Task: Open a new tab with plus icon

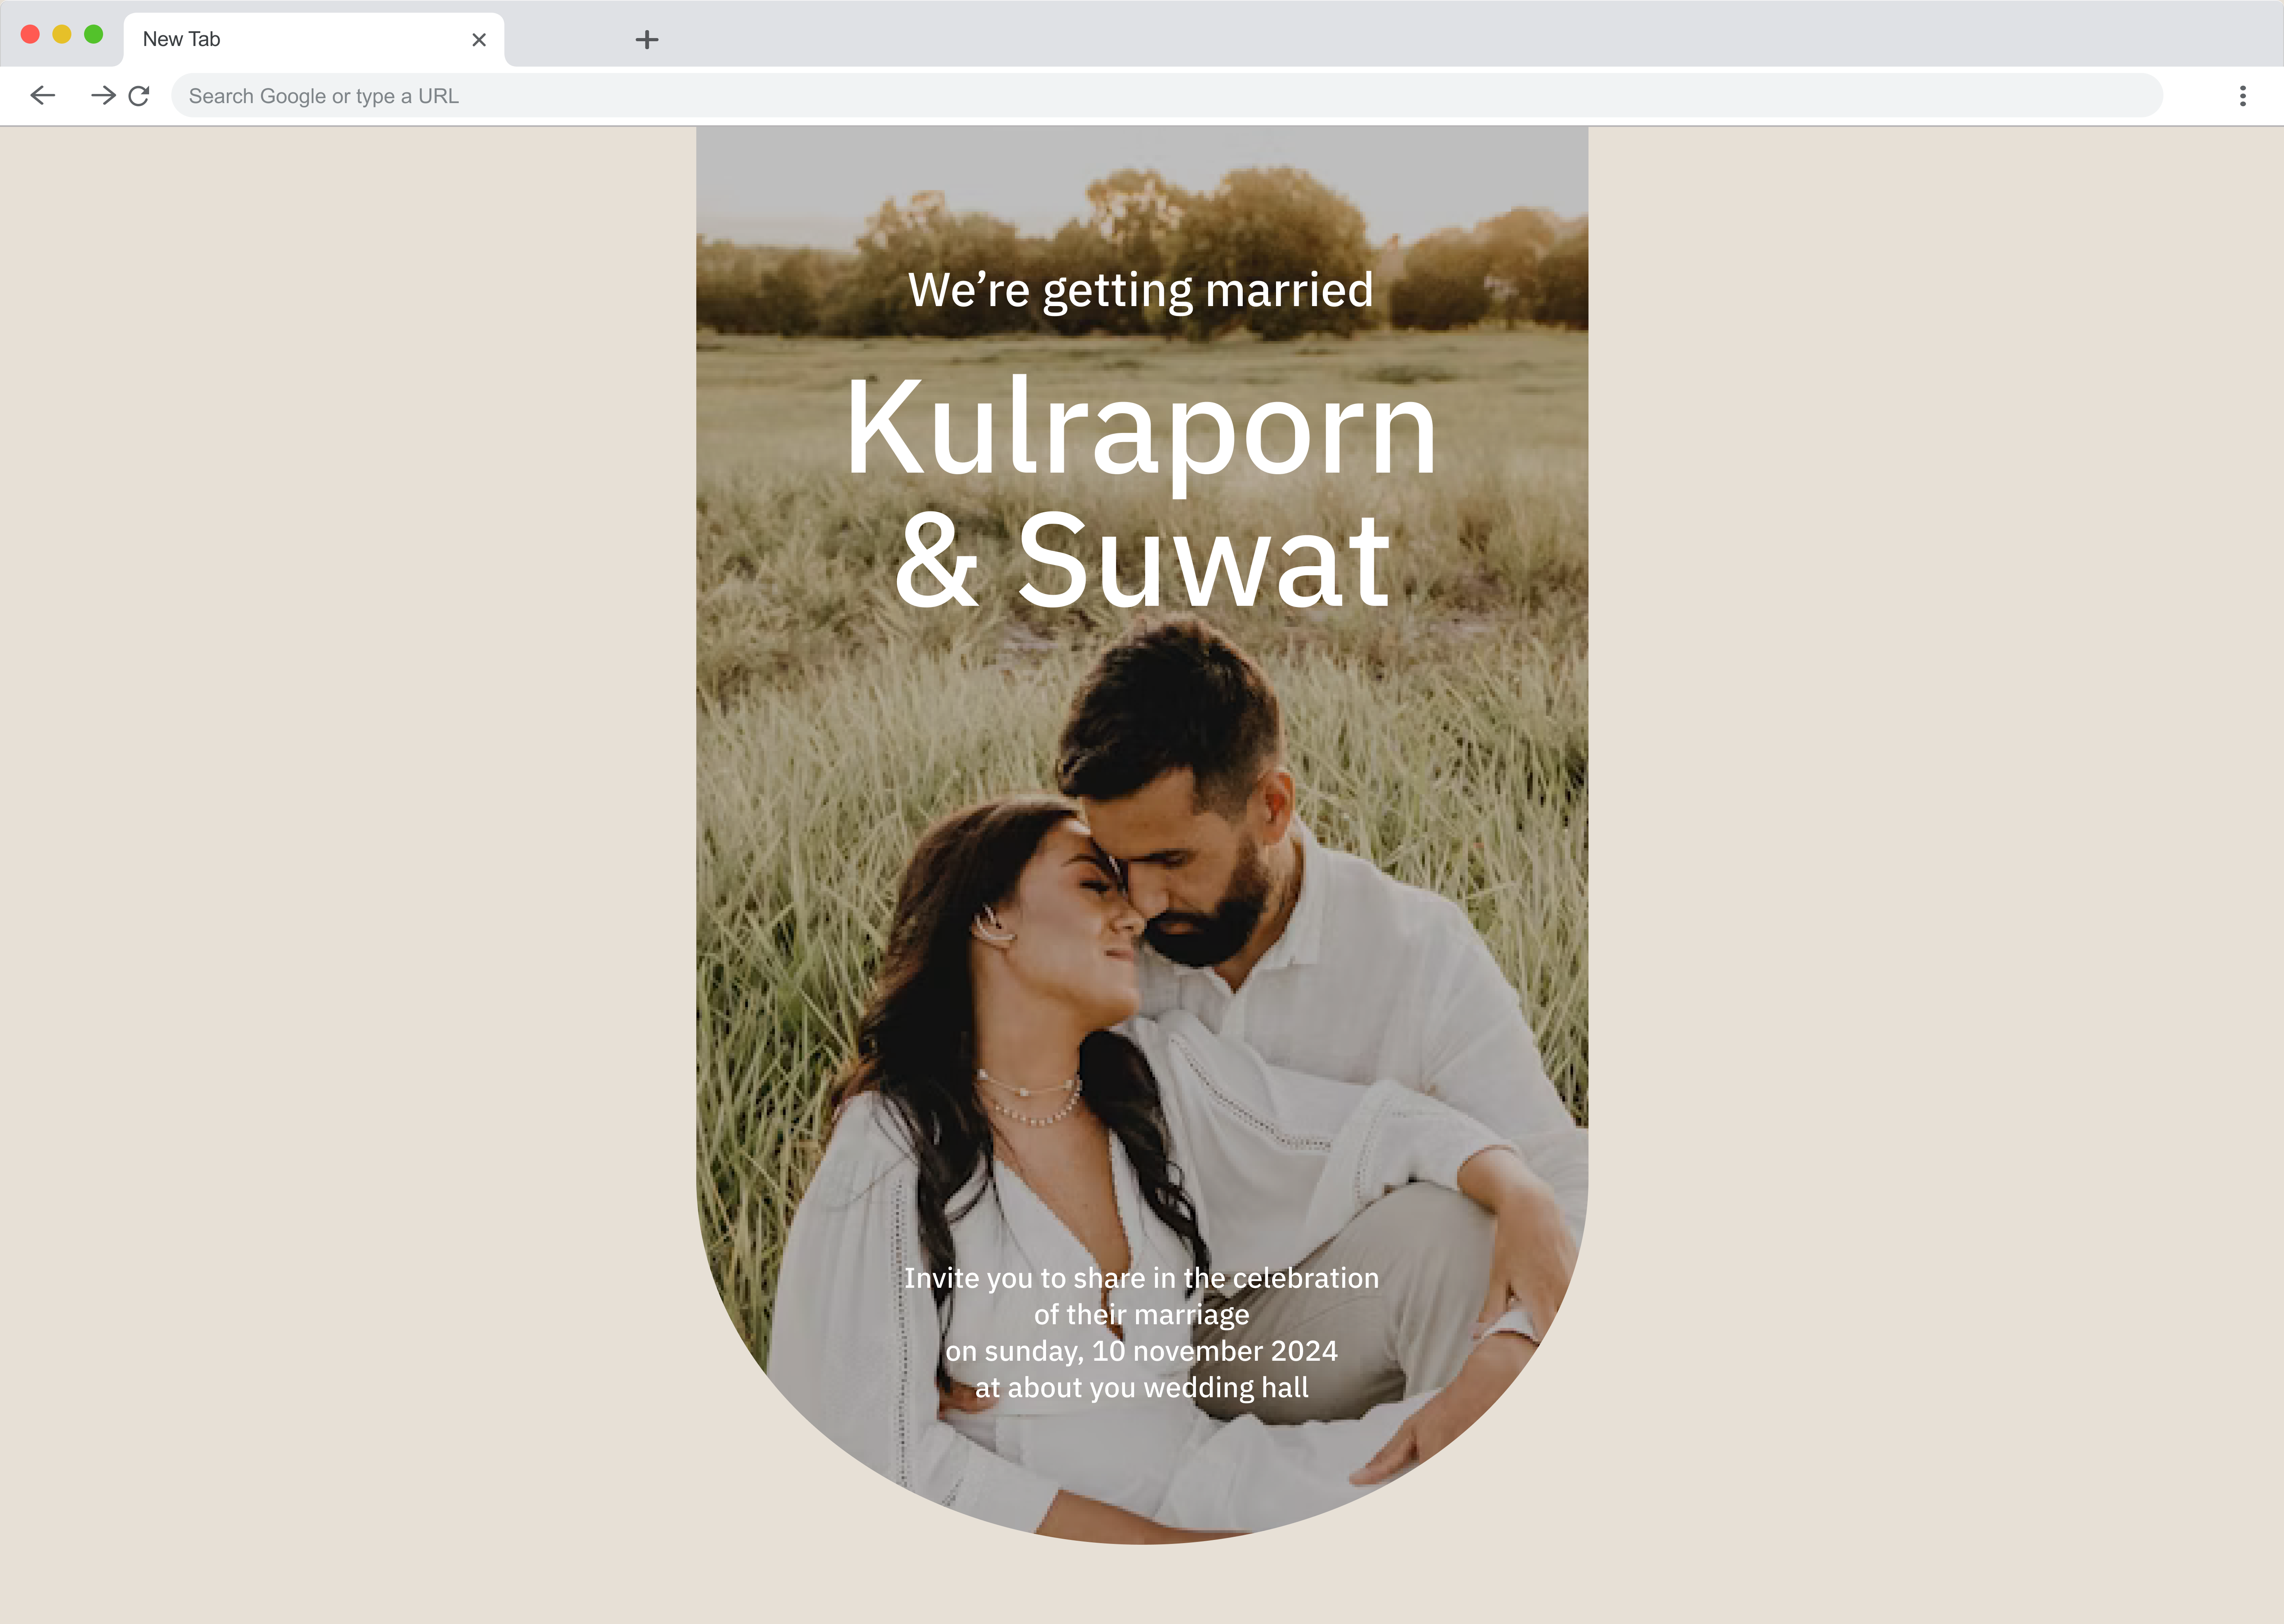Action: coord(646,40)
